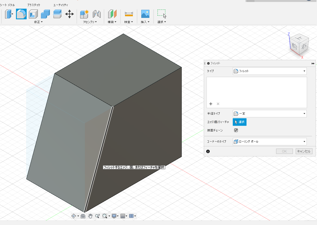This screenshot has height=225, width=317.
Task: Click the Joint tool icon
Action: (x=97, y=14)
